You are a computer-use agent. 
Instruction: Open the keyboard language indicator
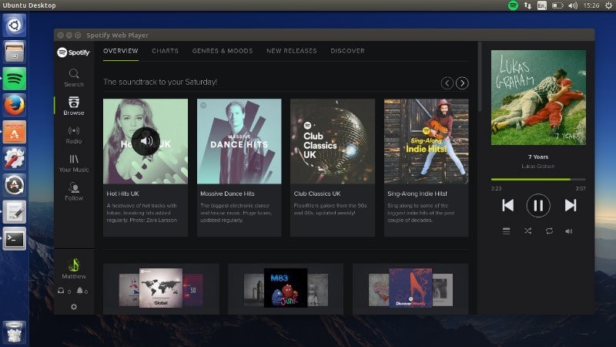[542, 5]
